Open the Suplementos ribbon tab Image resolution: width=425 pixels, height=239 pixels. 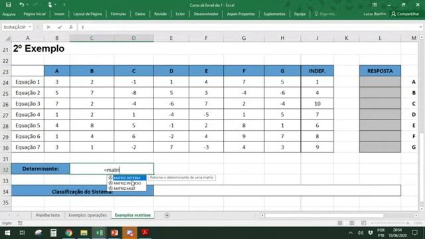(x=274, y=14)
